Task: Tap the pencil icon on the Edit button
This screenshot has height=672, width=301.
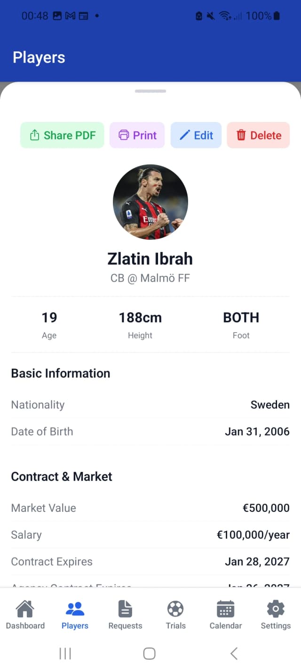Action: pos(184,135)
